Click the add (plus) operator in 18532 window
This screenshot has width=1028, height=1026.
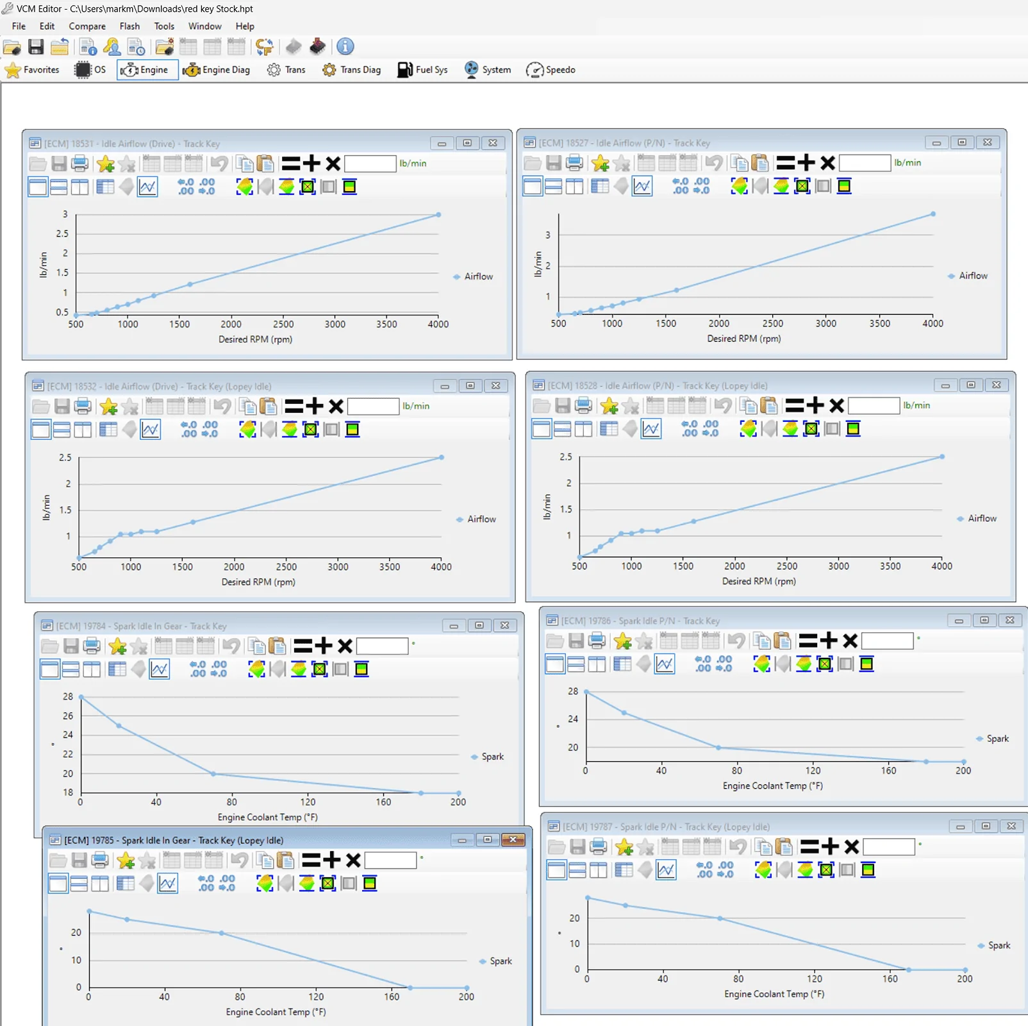(x=314, y=406)
